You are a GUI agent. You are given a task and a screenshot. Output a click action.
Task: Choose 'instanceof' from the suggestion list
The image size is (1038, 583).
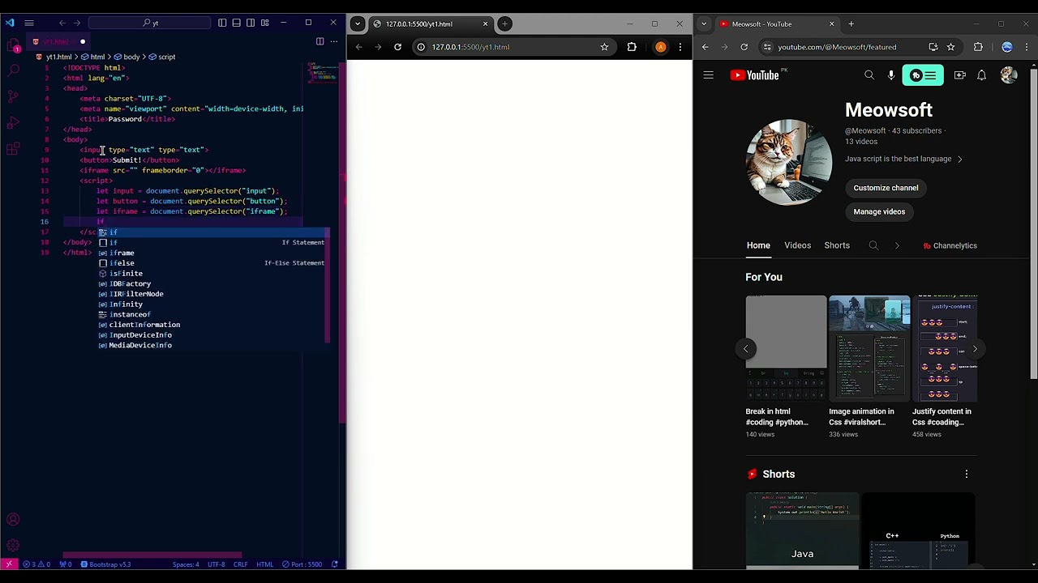[x=211, y=314]
